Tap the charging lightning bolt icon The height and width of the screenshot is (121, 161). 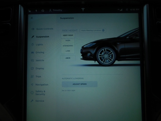point(36,10)
